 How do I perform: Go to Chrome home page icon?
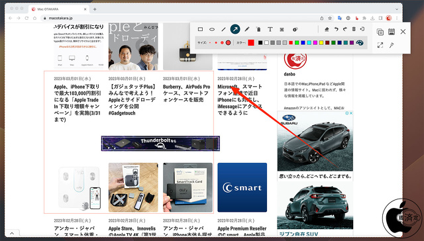coord(34,18)
